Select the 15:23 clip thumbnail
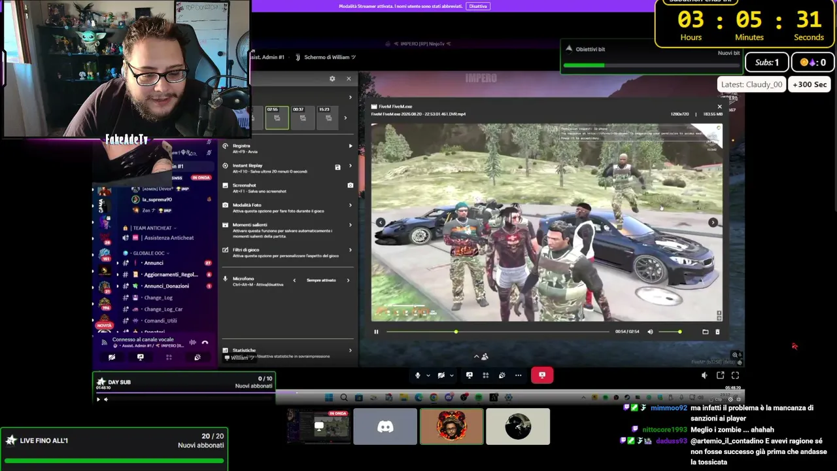Image resolution: width=837 pixels, height=471 pixels. (x=328, y=117)
